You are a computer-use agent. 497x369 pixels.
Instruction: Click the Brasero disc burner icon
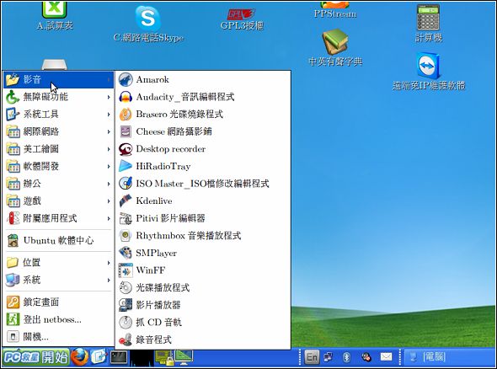126,115
